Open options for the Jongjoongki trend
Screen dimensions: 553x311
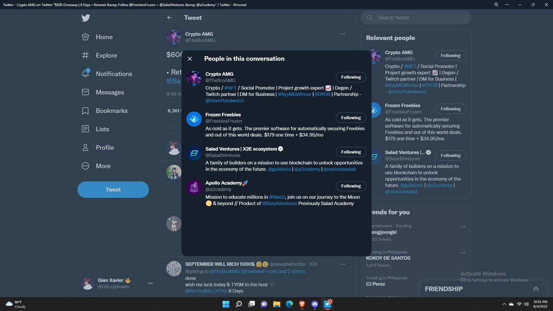pyautogui.click(x=463, y=227)
